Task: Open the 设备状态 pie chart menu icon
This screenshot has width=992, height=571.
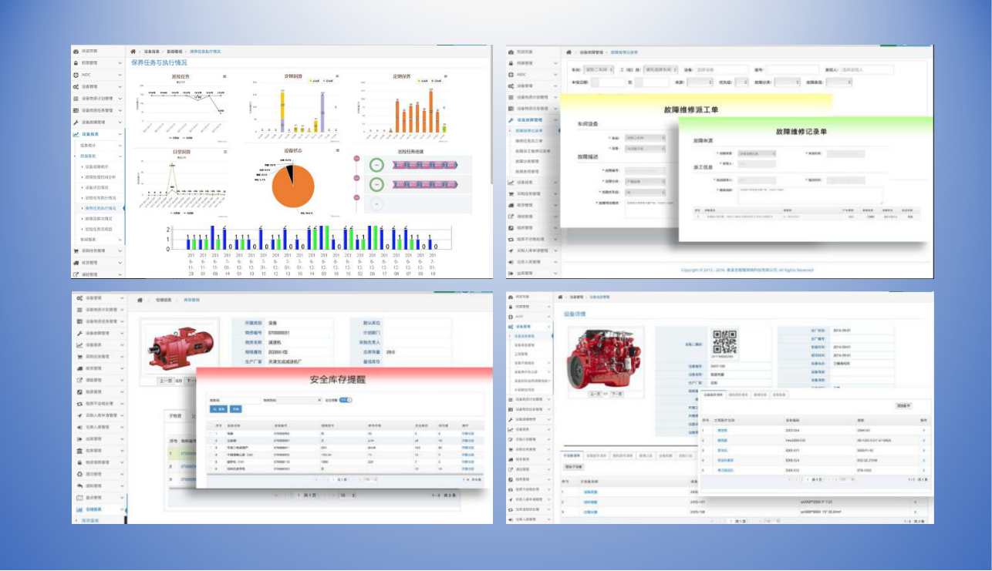Action: click(337, 150)
